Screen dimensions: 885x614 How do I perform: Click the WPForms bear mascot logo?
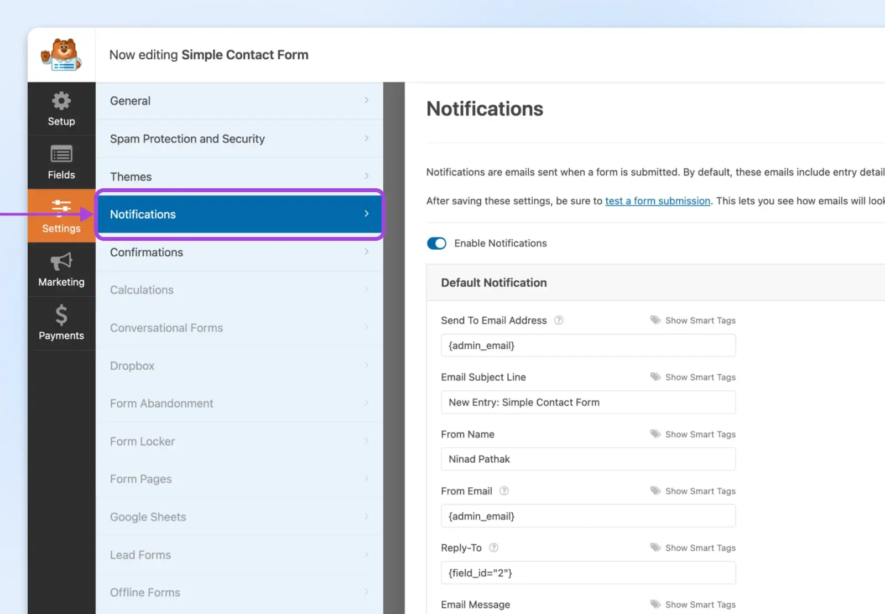pyautogui.click(x=61, y=55)
